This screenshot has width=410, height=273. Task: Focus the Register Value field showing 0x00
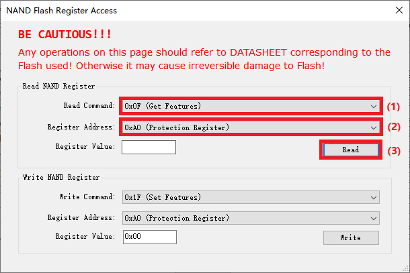149,237
